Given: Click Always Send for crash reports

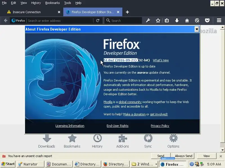Looking at the screenshot, I should pos(184,156).
